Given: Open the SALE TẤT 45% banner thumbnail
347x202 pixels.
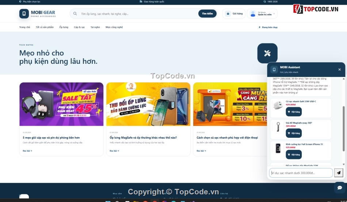Looking at the screenshot, I should [61, 104].
